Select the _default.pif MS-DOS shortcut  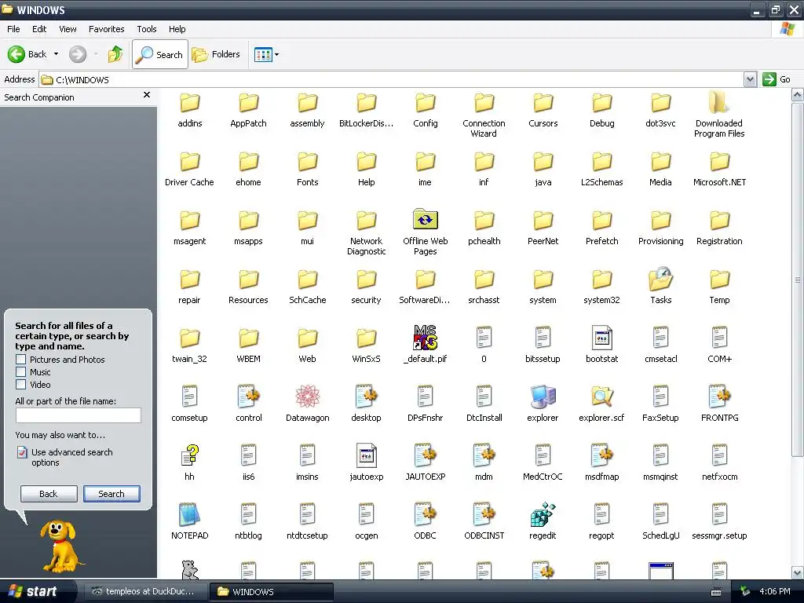[x=425, y=338]
